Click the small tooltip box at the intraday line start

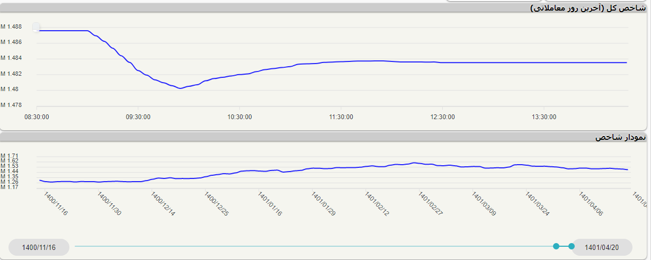(36, 27)
